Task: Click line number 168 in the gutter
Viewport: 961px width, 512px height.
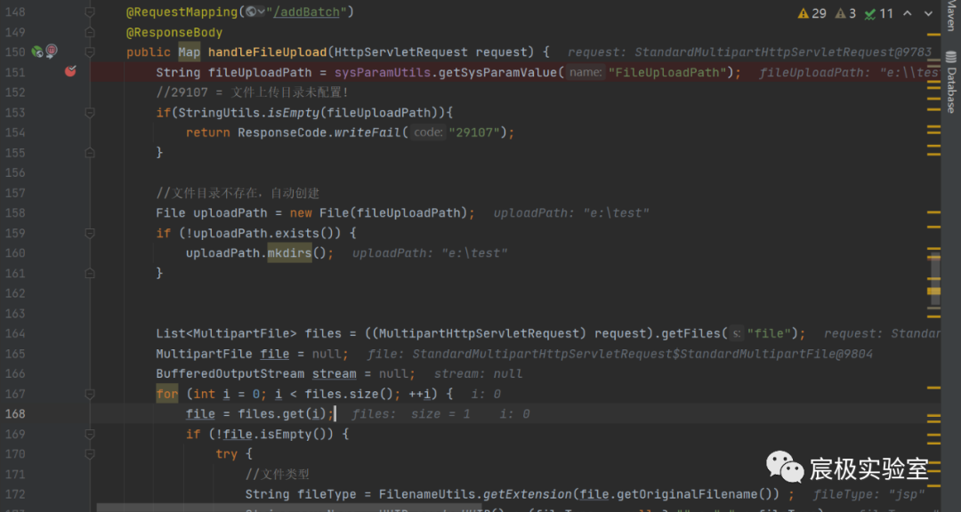Action: coord(15,414)
